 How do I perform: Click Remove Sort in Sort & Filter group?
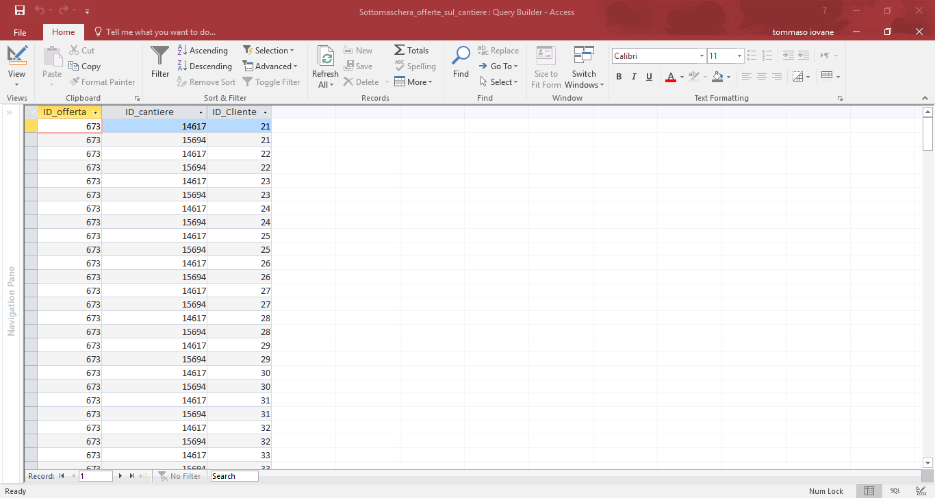pyautogui.click(x=206, y=82)
